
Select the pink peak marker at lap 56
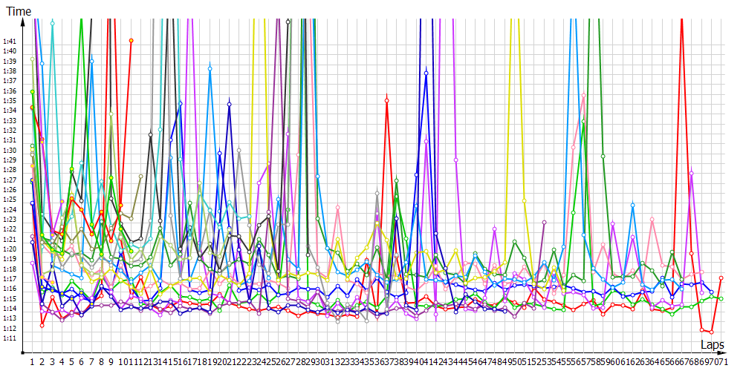coord(583,95)
